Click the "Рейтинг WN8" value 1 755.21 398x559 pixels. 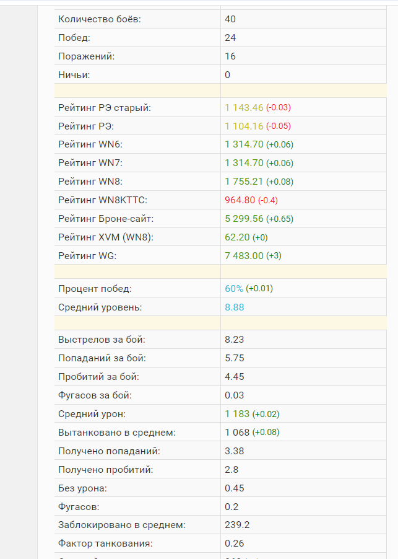pos(244,182)
